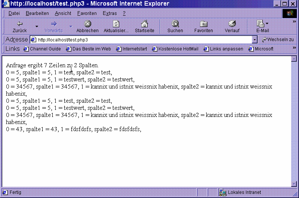Viewport: 299px width, 198px height.
Task: Expand the toolbar overflow chevron
Action: 294,22
